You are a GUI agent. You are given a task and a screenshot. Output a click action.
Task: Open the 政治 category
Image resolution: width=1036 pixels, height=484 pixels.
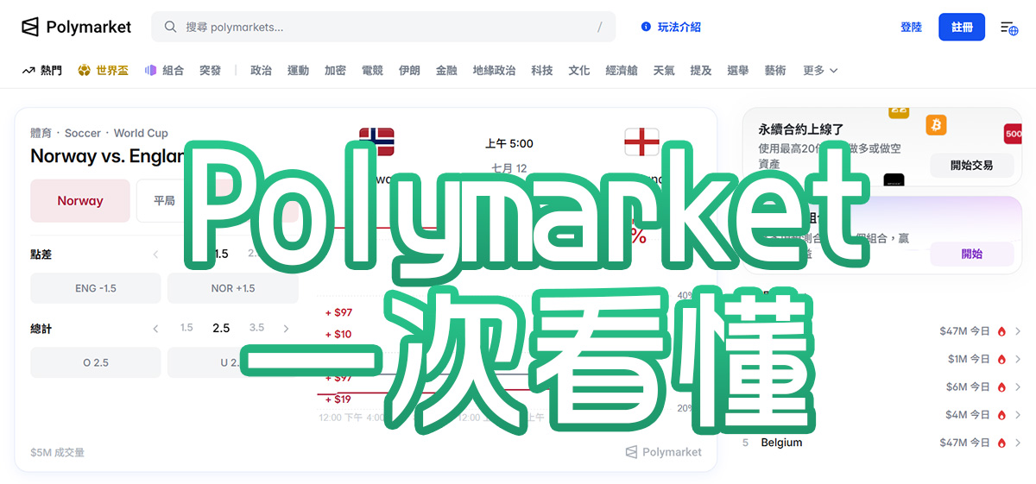coord(261,71)
